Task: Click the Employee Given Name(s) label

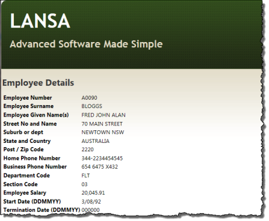Action: tap(36, 115)
